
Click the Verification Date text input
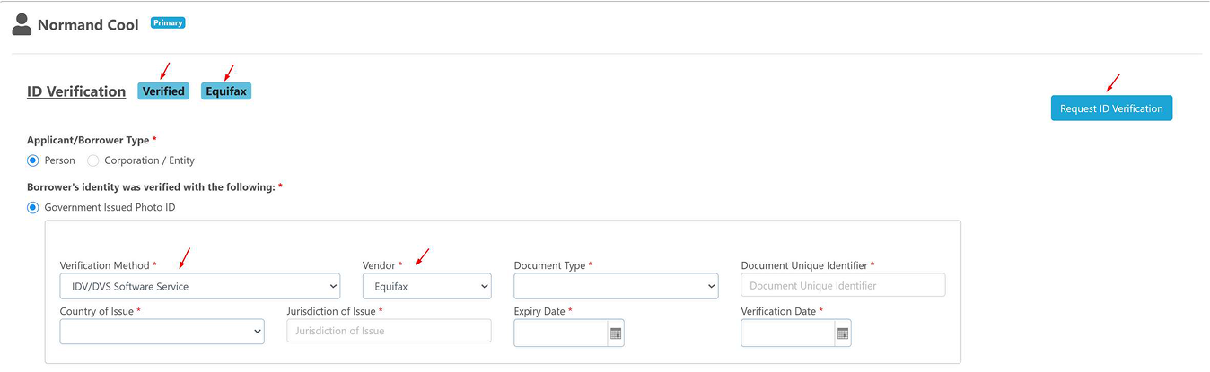(787, 333)
